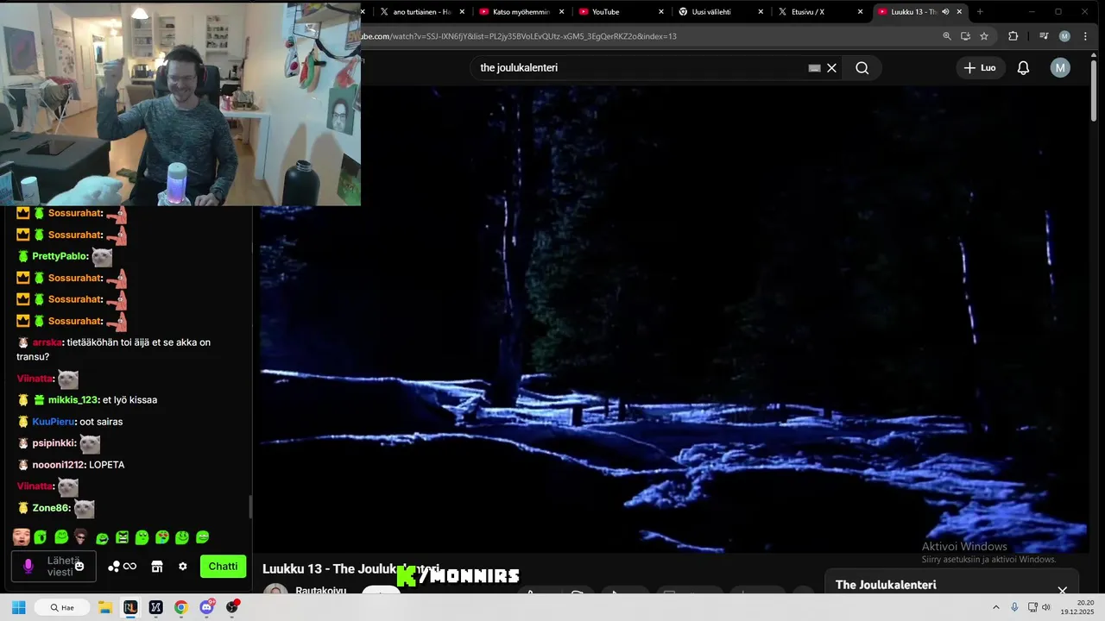Click the video title Luukku 13
Viewport: 1105px width, 621px height.
click(x=350, y=569)
